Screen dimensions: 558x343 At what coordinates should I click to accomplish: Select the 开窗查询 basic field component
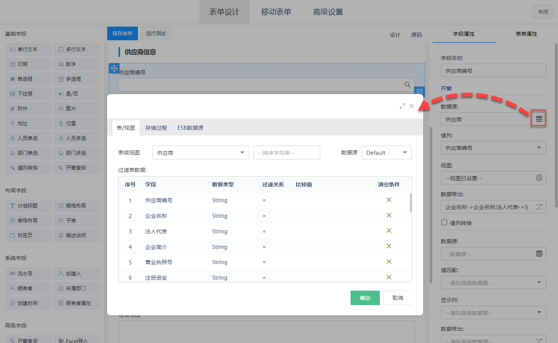click(77, 168)
